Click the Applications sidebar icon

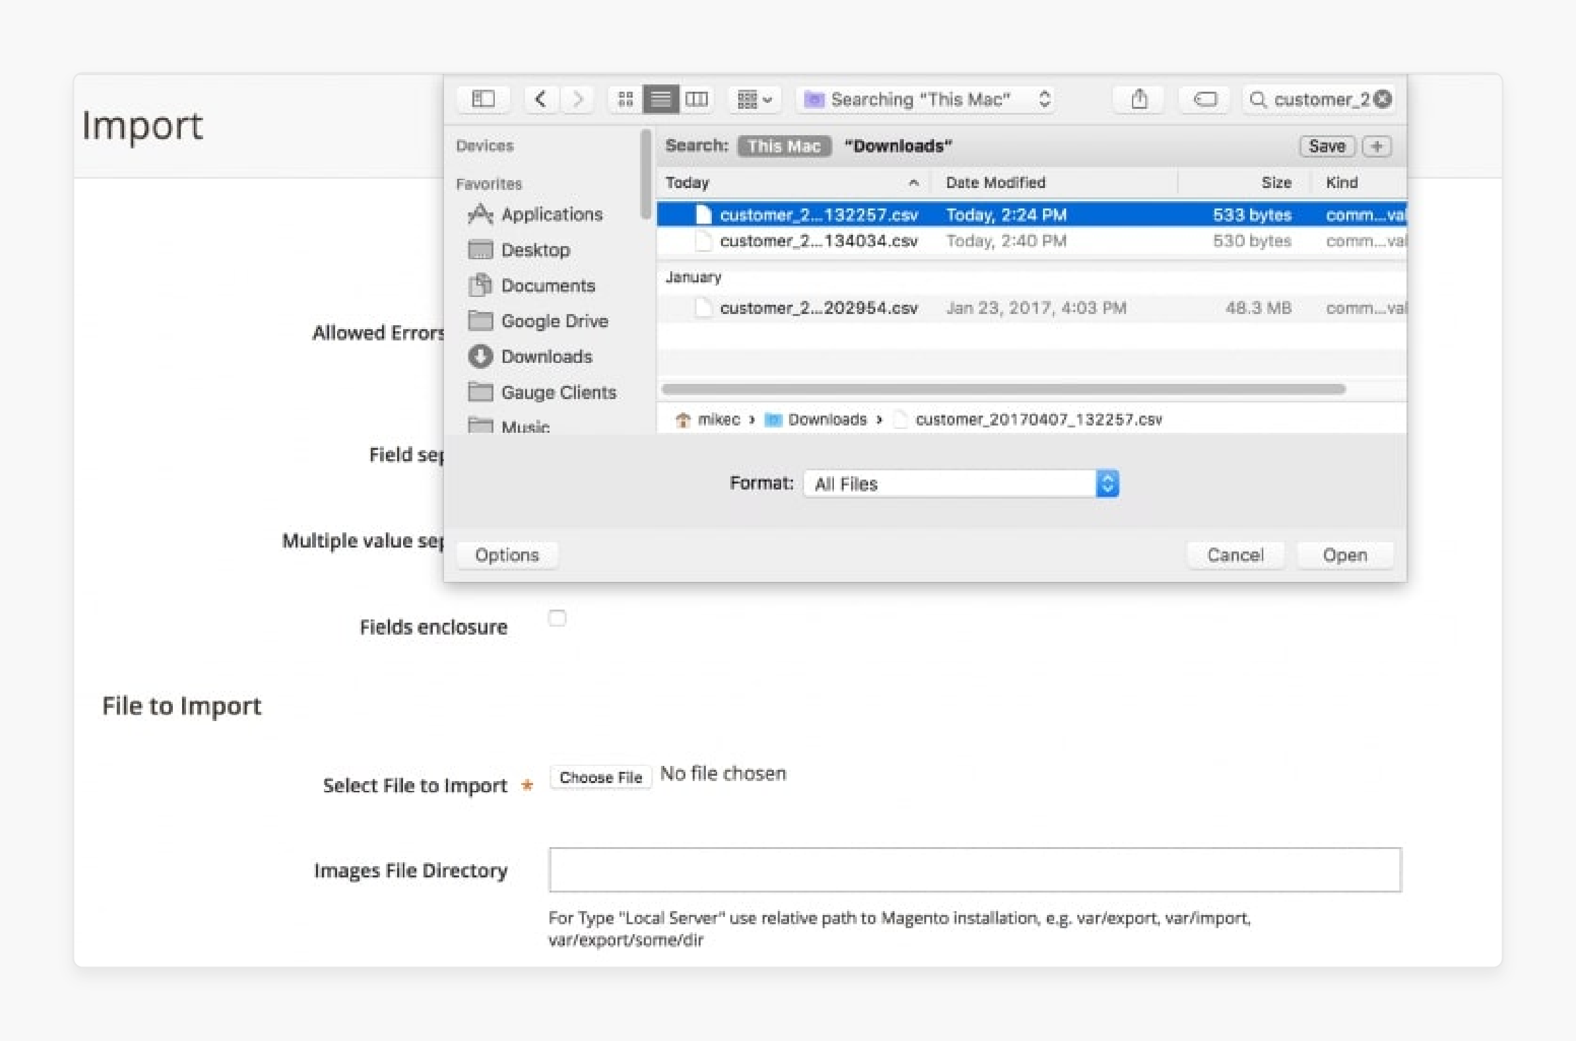click(x=481, y=214)
